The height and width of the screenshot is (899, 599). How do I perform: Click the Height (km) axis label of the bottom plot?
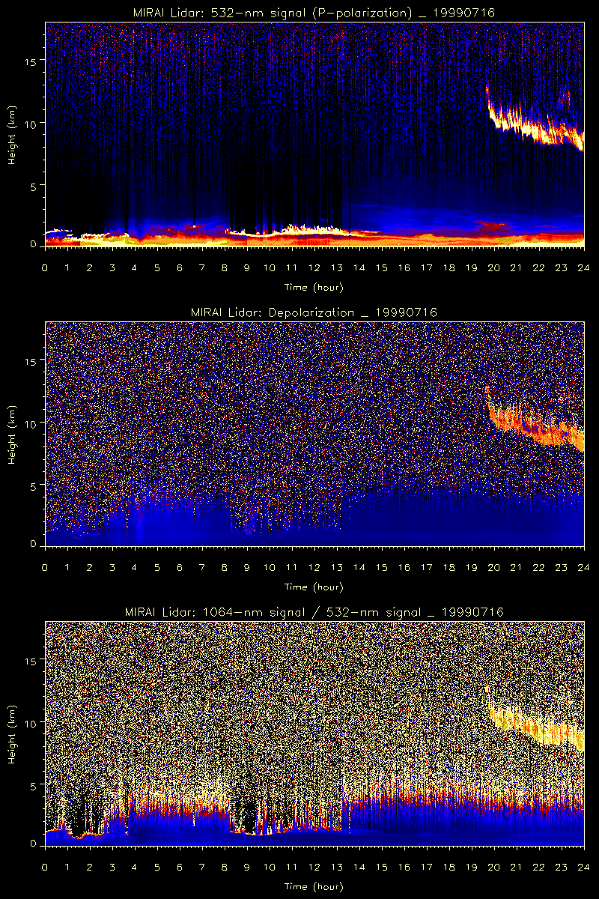pos(13,734)
